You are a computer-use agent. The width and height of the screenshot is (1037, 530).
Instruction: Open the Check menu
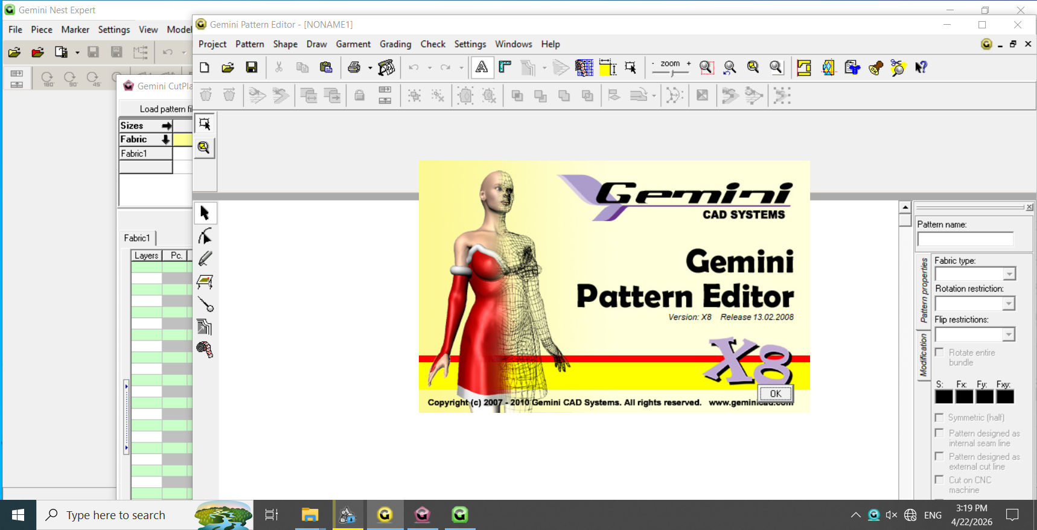pyautogui.click(x=433, y=44)
